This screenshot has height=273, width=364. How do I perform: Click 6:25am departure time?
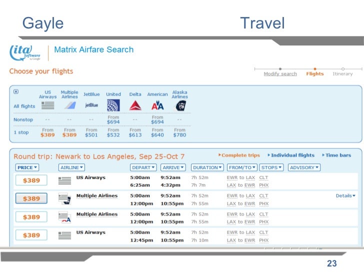point(140,185)
